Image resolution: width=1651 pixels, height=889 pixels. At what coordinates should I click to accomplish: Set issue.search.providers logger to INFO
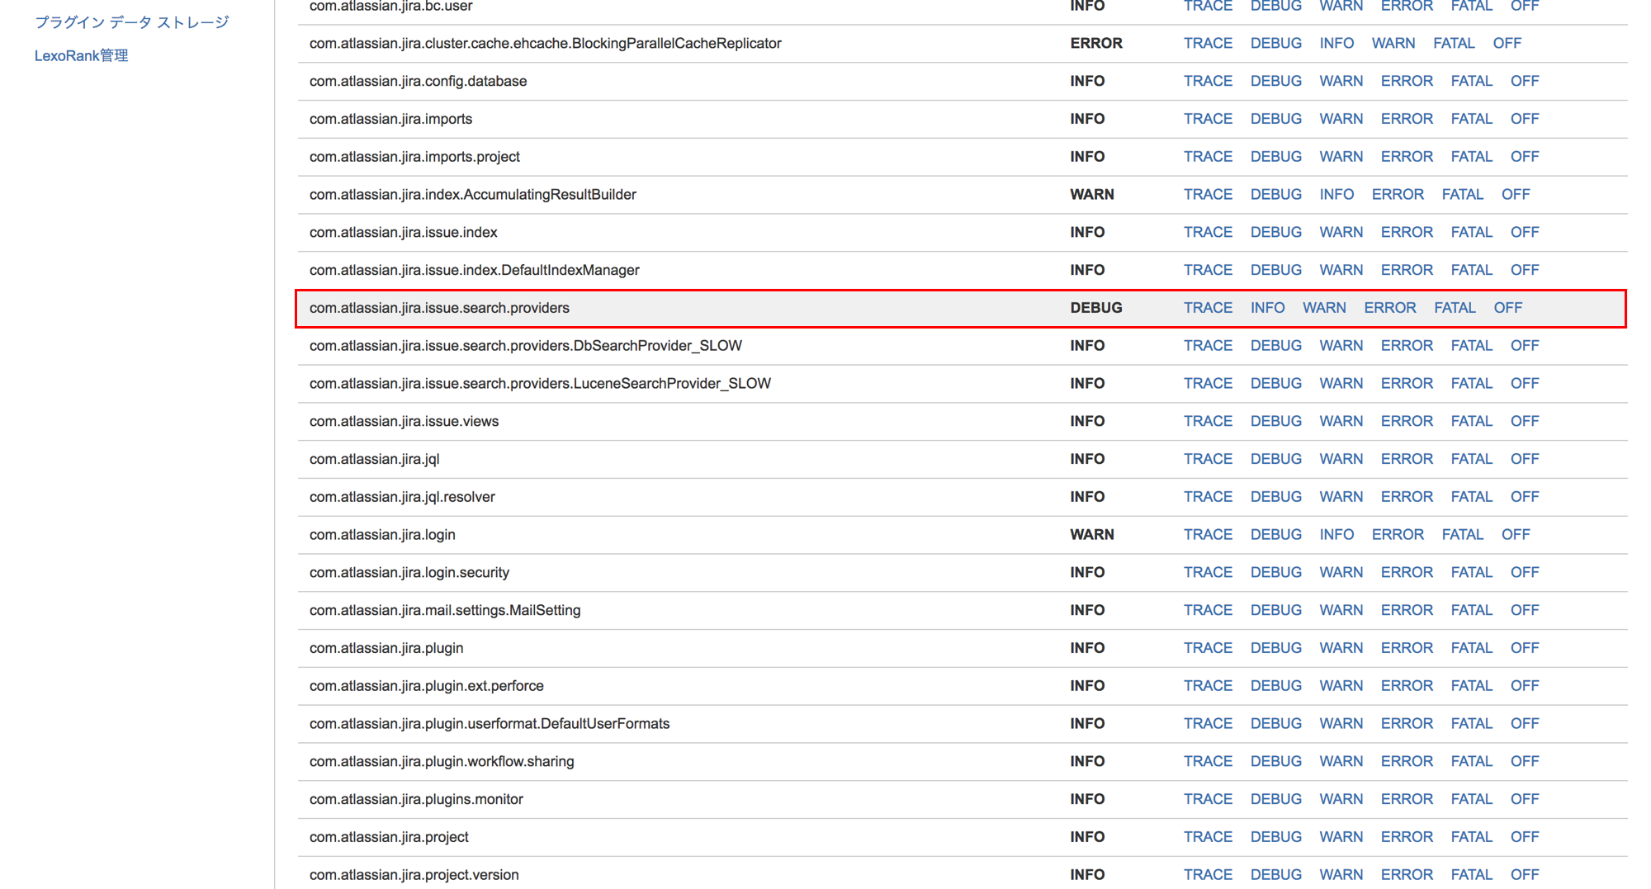pyautogui.click(x=1267, y=308)
